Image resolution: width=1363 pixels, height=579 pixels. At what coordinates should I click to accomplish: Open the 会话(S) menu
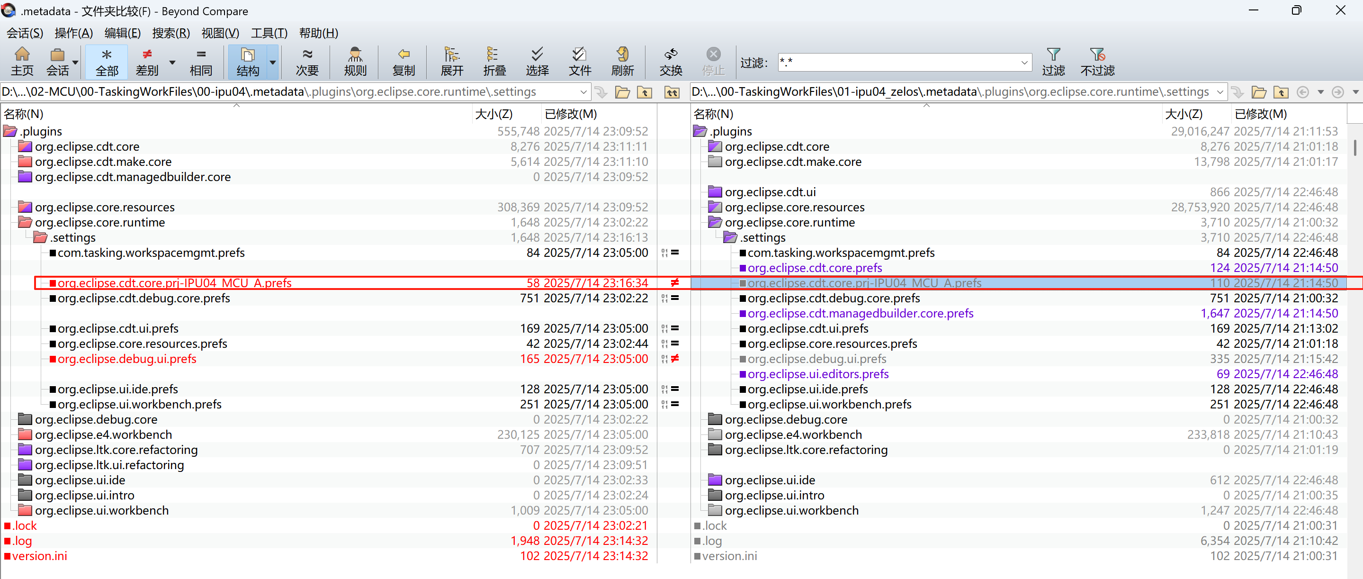click(24, 33)
